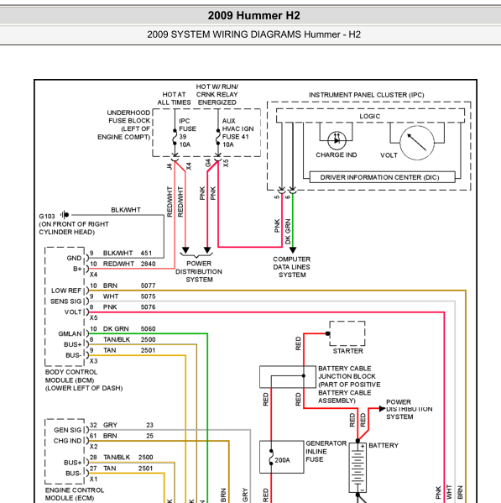Click "POWER DISTRIBUTION SYSTEM" label below fuse block
This screenshot has height=503, width=501.
pos(199,271)
